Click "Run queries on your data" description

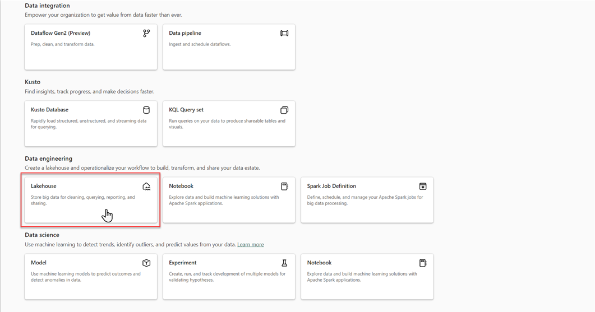pos(227,124)
